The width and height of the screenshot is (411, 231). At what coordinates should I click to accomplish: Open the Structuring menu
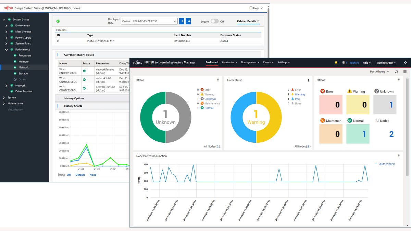[229, 63]
